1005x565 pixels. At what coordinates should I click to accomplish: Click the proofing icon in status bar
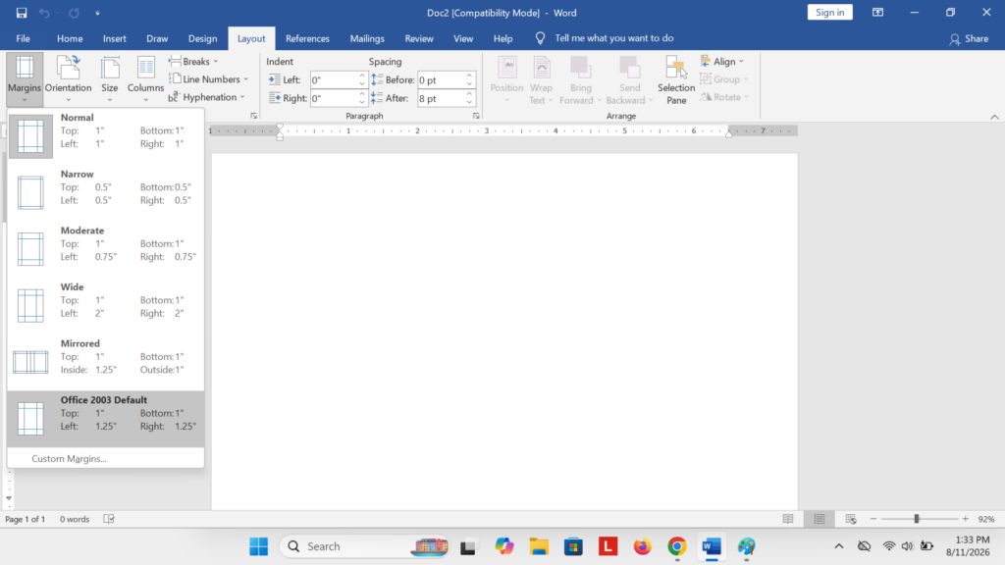point(109,519)
